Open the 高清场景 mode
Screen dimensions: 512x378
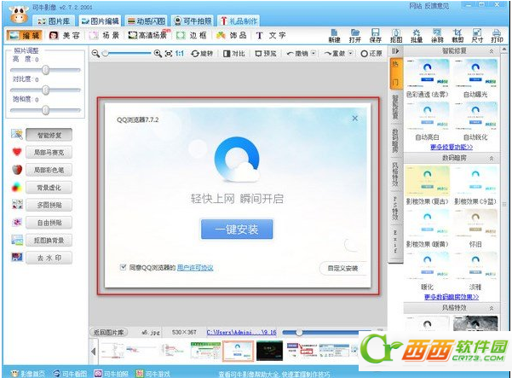click(149, 35)
